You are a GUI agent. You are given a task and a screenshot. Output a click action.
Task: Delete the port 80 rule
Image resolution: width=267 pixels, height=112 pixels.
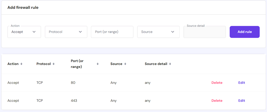tap(217, 83)
